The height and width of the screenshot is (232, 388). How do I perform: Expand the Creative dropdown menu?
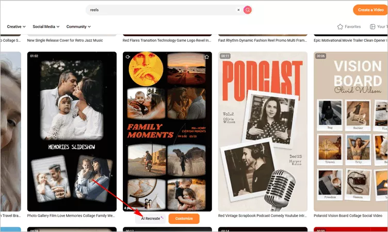pos(16,26)
